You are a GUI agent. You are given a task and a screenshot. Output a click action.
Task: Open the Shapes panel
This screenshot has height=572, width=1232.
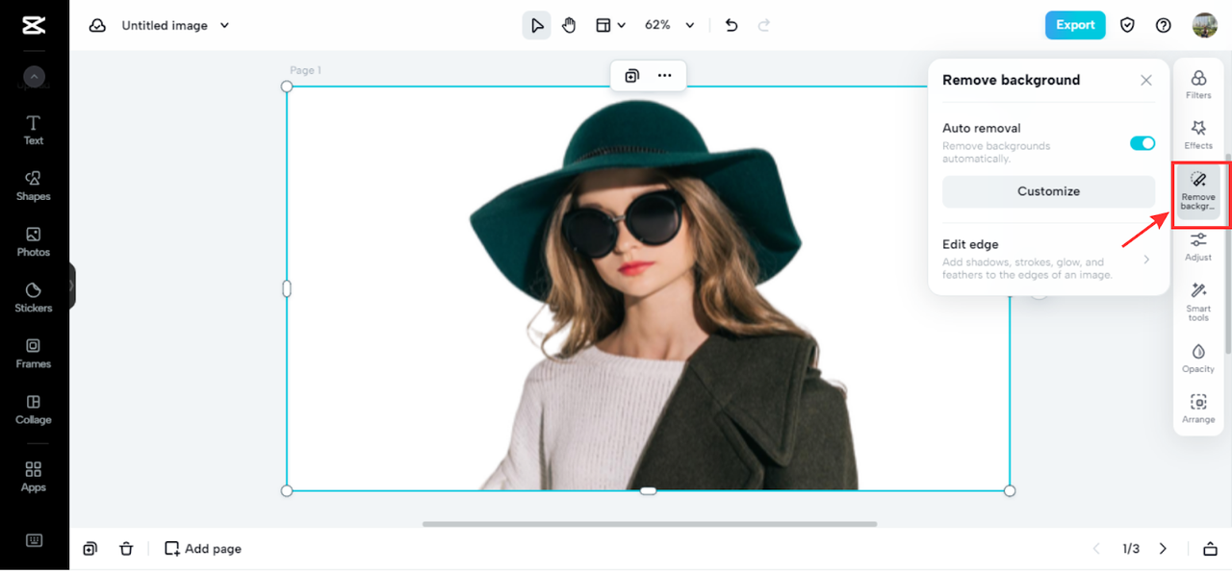coord(34,186)
